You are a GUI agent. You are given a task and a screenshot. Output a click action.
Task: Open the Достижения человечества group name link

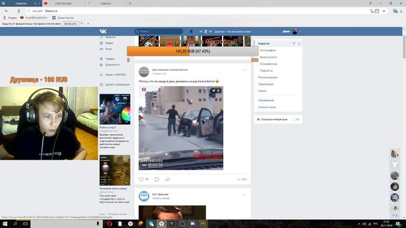(x=170, y=70)
